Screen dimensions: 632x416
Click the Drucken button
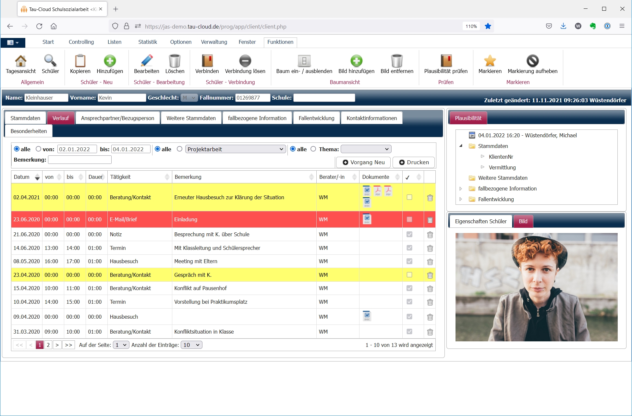(414, 162)
